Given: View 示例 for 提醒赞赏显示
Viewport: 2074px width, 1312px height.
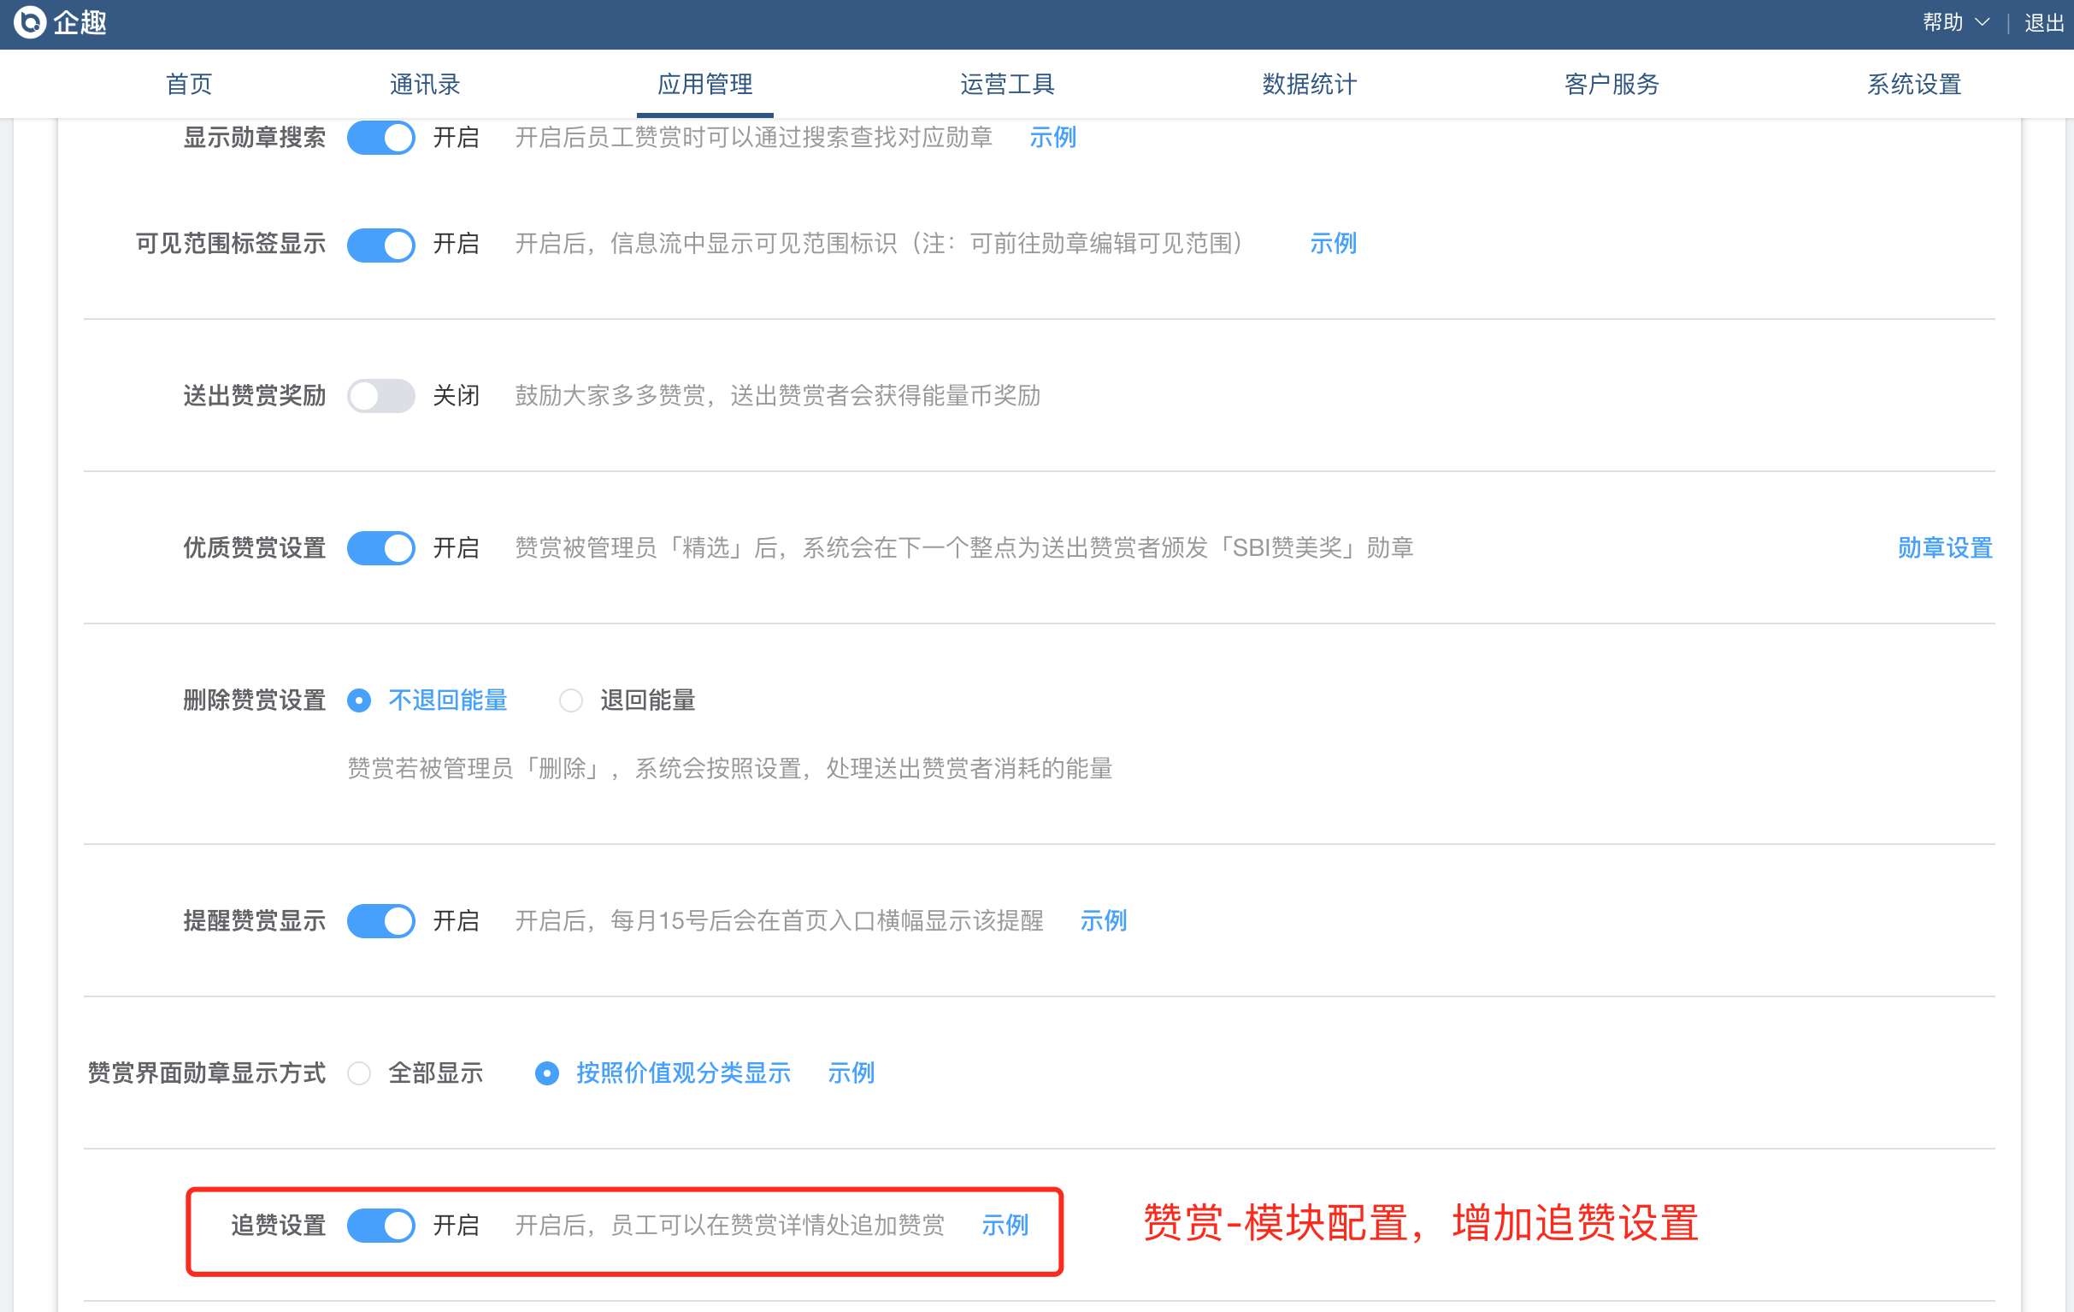Looking at the screenshot, I should point(1103,921).
